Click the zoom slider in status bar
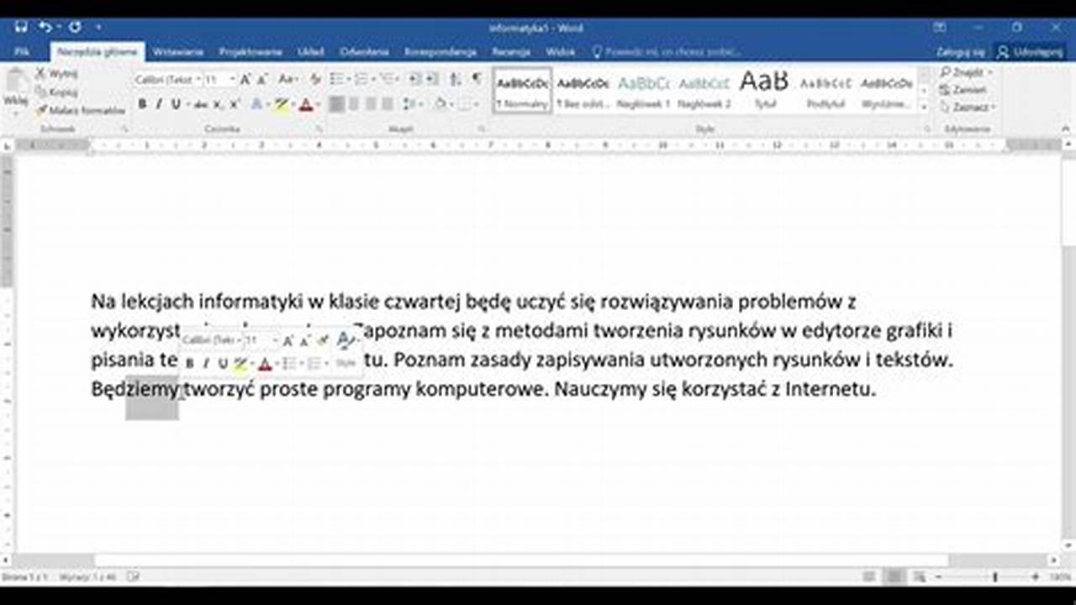Image resolution: width=1076 pixels, height=605 pixels. (994, 577)
